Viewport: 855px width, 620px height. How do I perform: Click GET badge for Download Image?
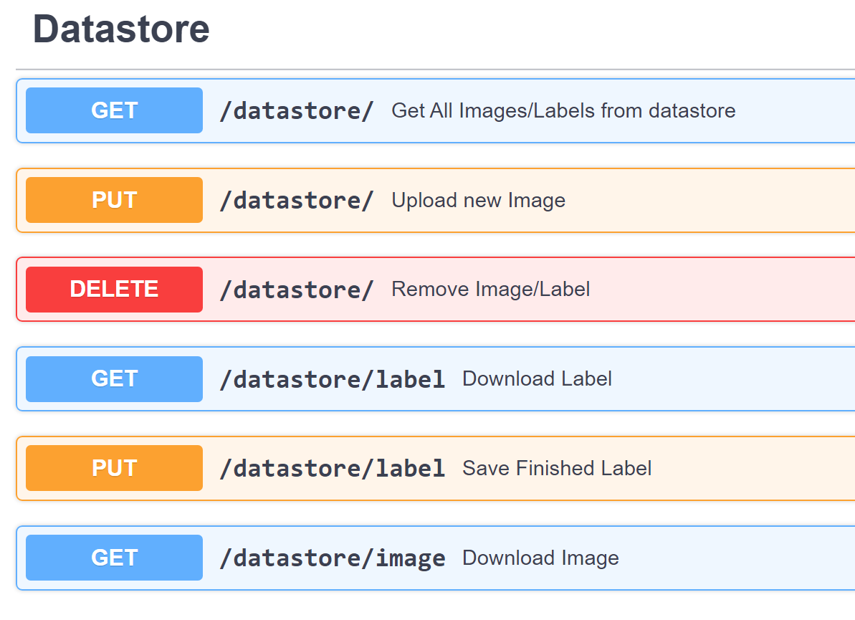coord(114,558)
